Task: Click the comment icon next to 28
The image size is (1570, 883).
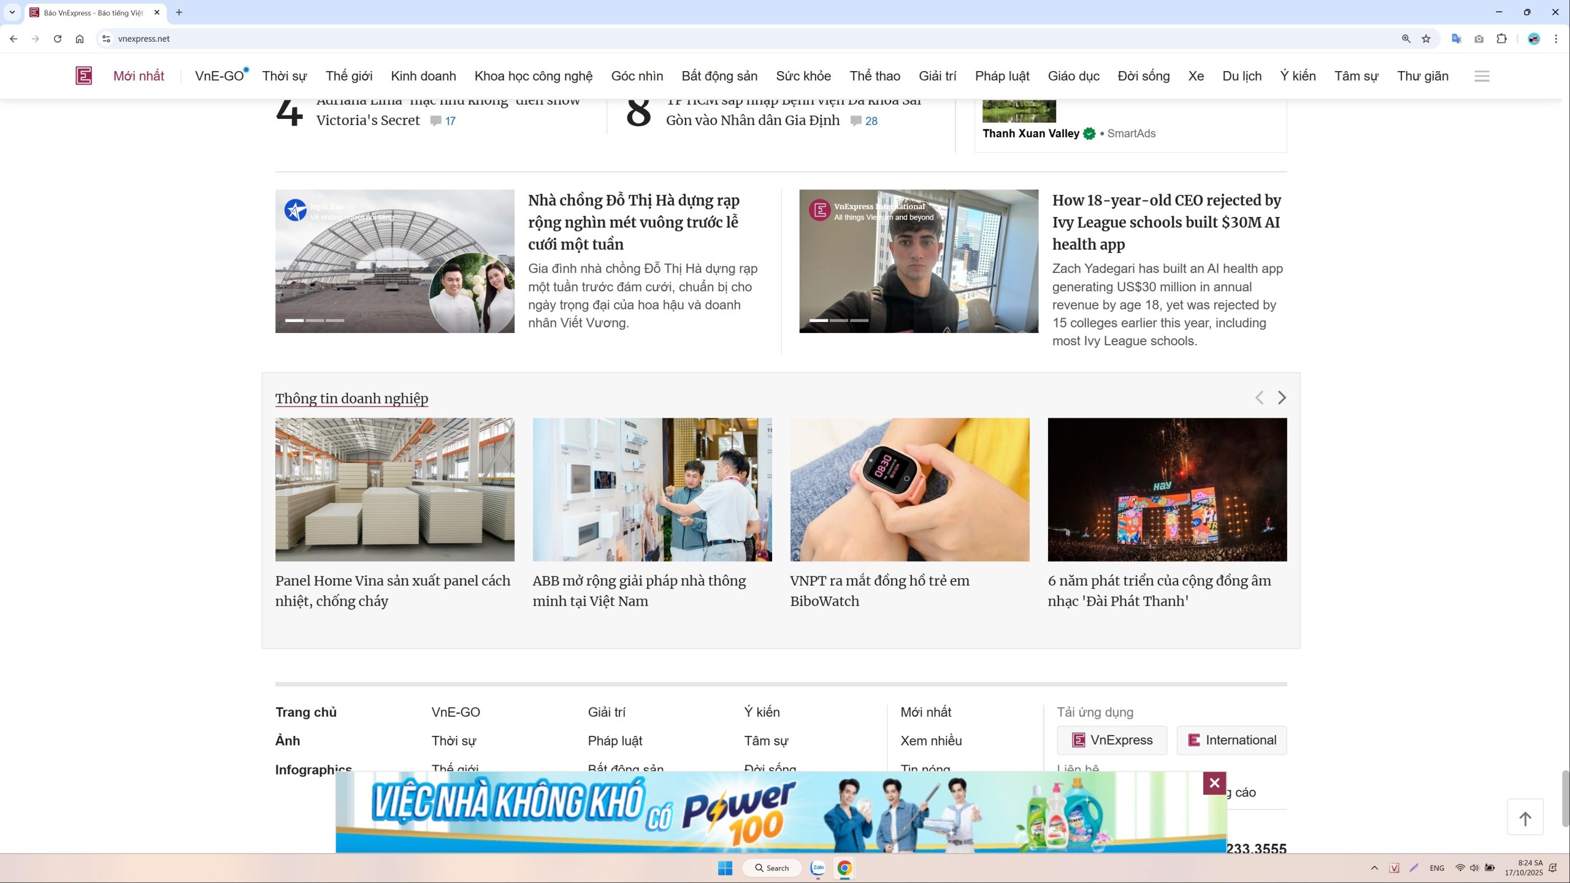Action: click(856, 121)
